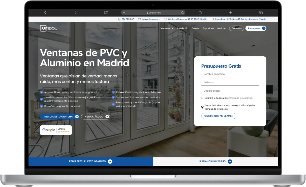
Task: Click the pin icon next to Exposición Toledo address
Action: point(212,19)
